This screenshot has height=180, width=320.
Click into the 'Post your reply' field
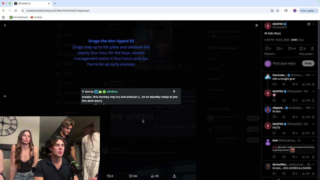(x=284, y=63)
